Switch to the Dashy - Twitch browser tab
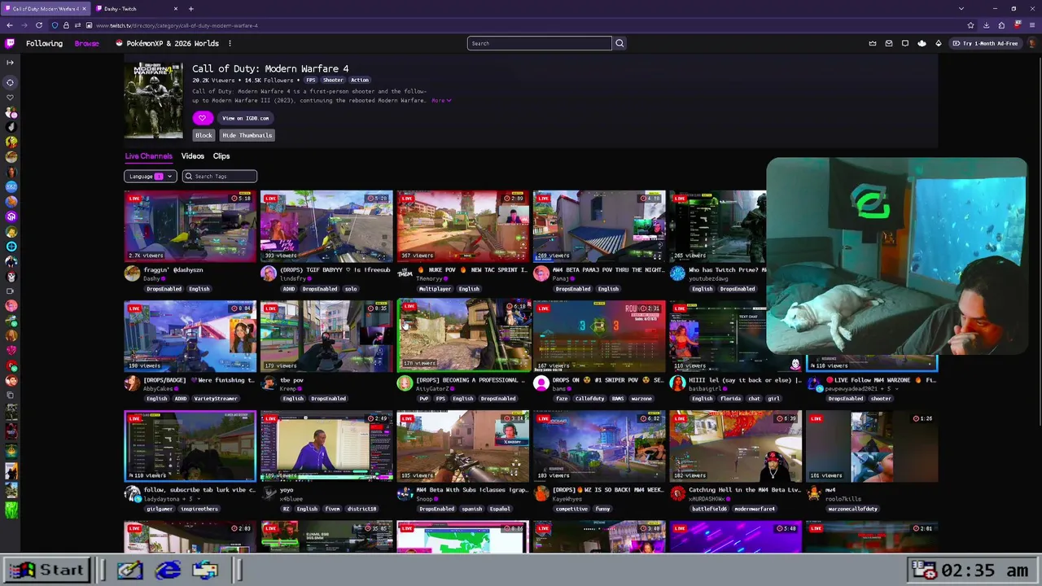1042x586 pixels. (136, 9)
